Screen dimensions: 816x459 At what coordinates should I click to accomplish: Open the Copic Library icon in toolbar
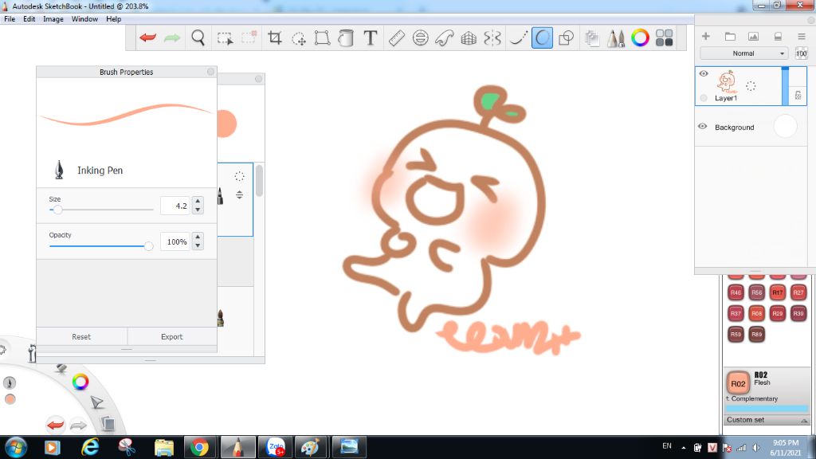[x=592, y=37]
